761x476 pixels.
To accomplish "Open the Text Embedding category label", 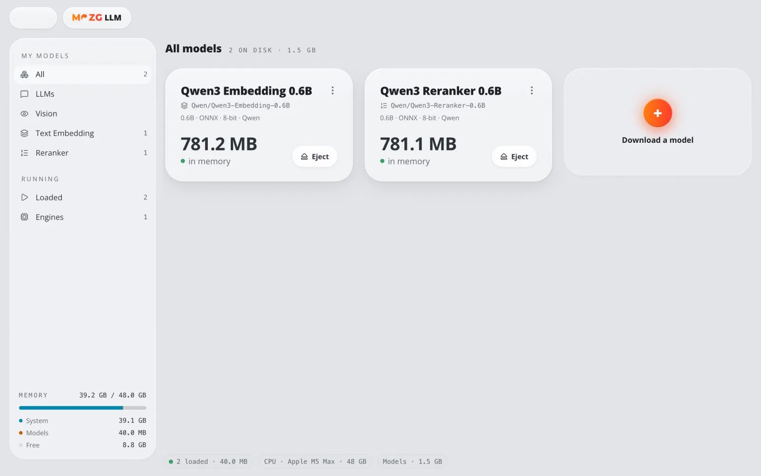I will [x=65, y=133].
